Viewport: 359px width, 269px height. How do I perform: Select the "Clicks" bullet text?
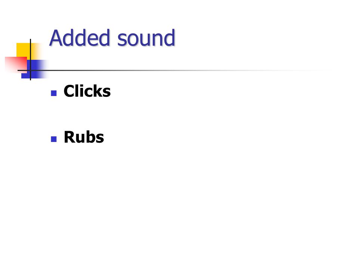(87, 91)
